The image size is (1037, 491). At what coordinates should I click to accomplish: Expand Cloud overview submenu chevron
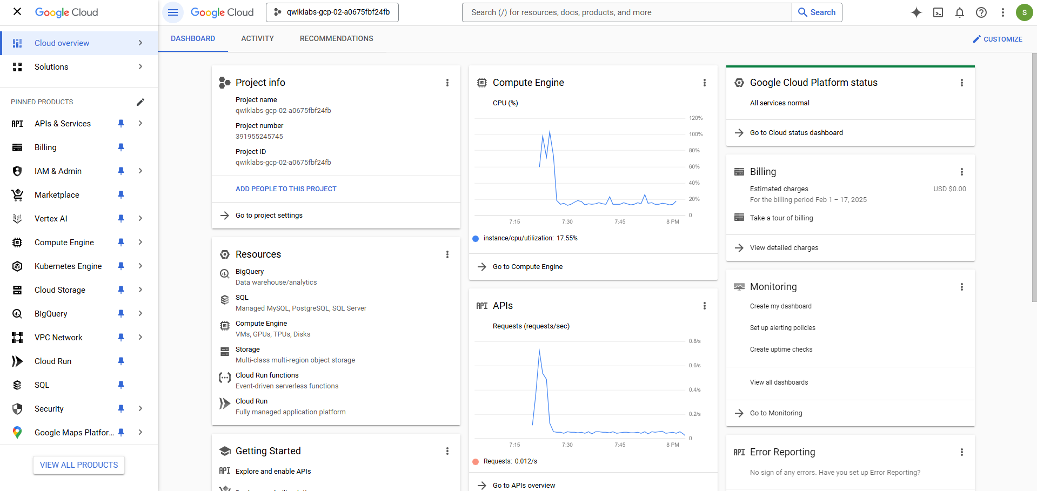[x=141, y=43]
